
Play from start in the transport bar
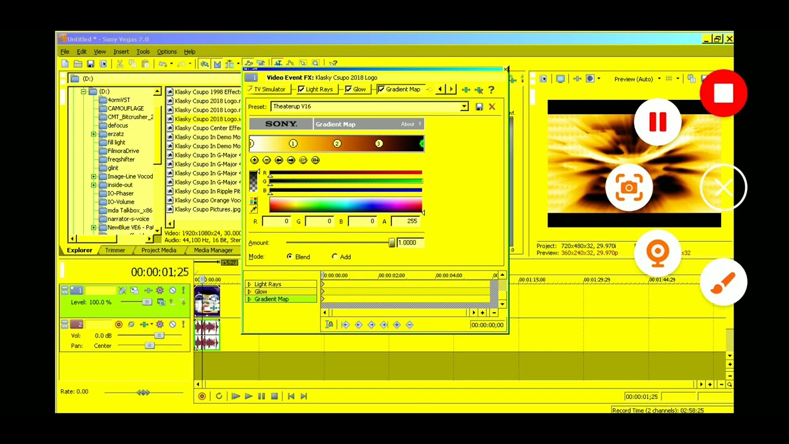pos(235,397)
